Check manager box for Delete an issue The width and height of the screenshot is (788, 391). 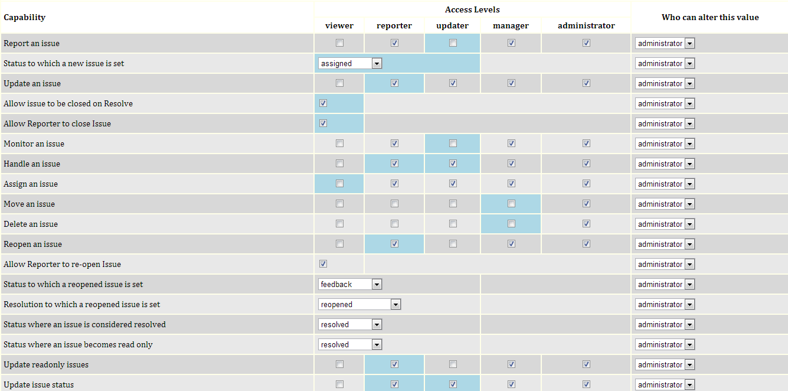pyautogui.click(x=511, y=224)
